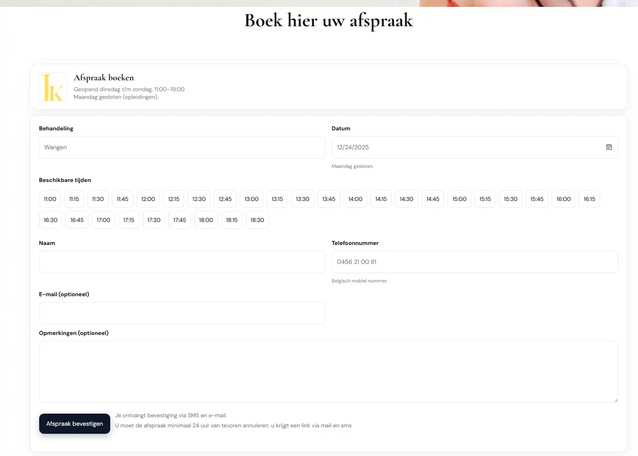The height and width of the screenshot is (456, 638).
Task: Pick the 14:00 time slot
Action: pyautogui.click(x=355, y=199)
